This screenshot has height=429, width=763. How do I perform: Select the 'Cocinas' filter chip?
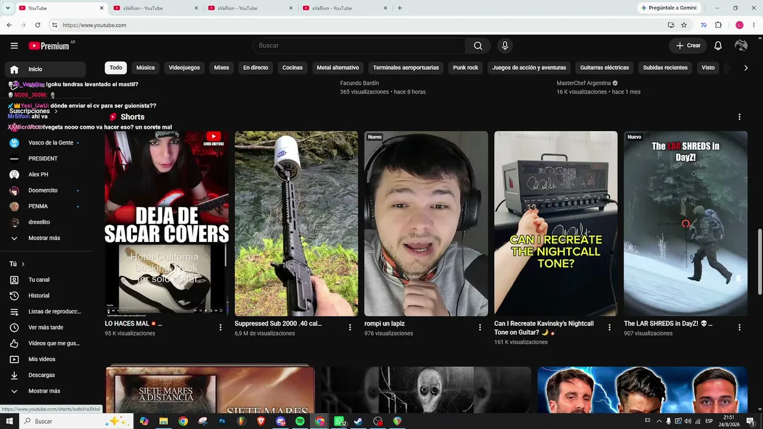tap(293, 68)
